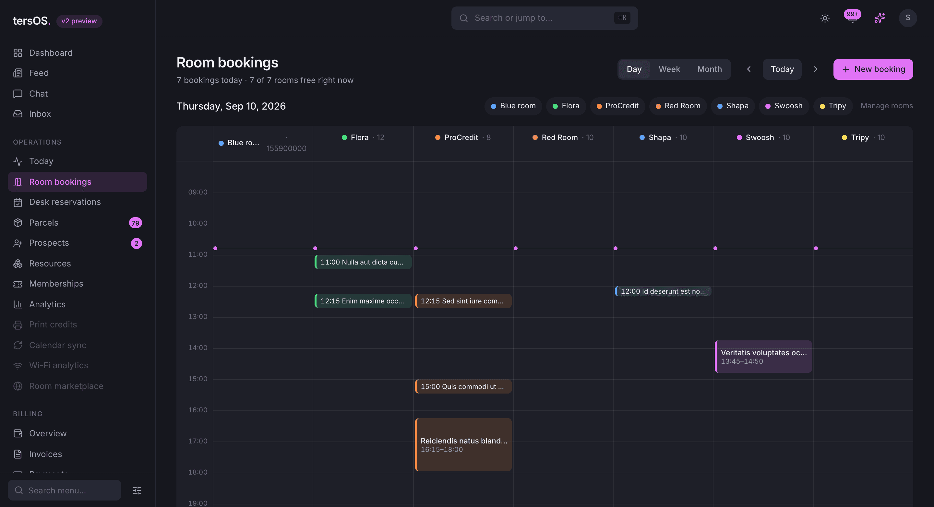The width and height of the screenshot is (934, 507).
Task: Switch to the Month view tab
Action: 710,69
